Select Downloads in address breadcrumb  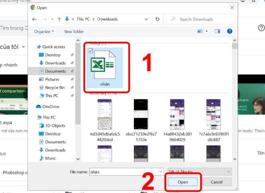107,19
